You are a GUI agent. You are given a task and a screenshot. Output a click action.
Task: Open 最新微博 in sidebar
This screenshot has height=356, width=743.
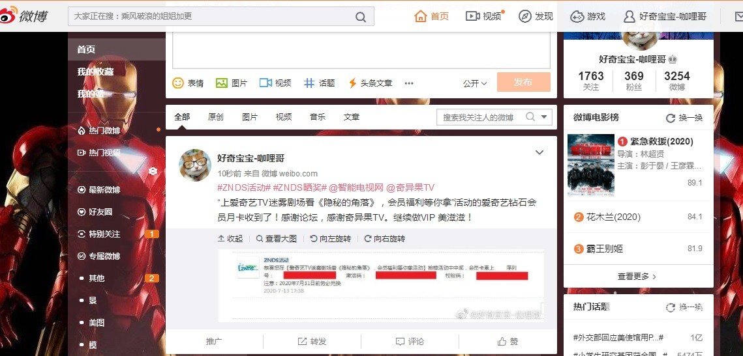point(100,189)
